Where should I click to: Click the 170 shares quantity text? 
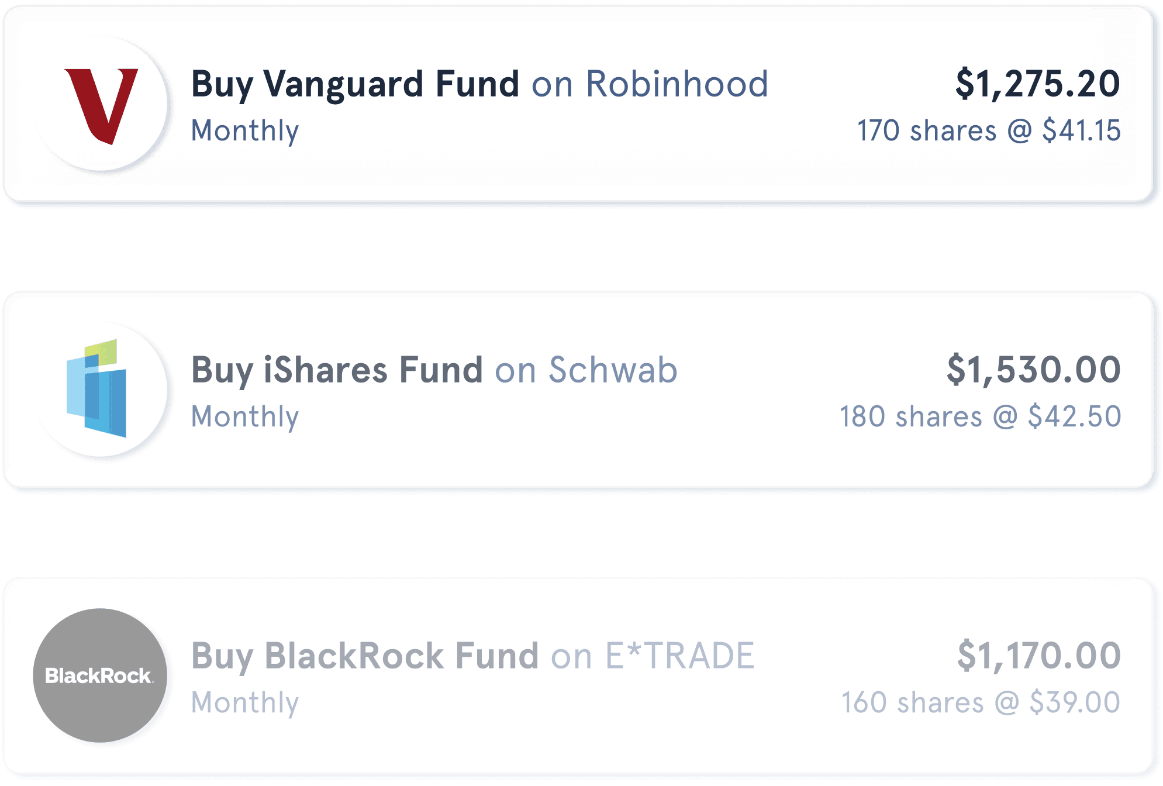click(x=926, y=130)
